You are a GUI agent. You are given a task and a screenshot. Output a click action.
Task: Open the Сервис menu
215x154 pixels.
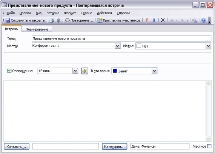point(86,13)
